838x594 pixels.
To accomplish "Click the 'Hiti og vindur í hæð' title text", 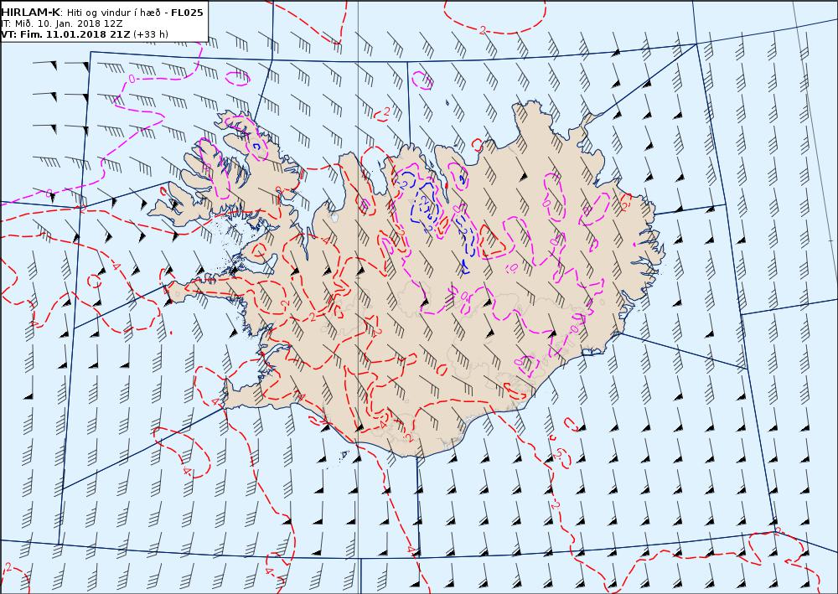I will [113, 13].
